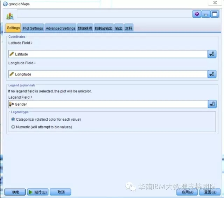Run the node with 运行(U)

38,192
